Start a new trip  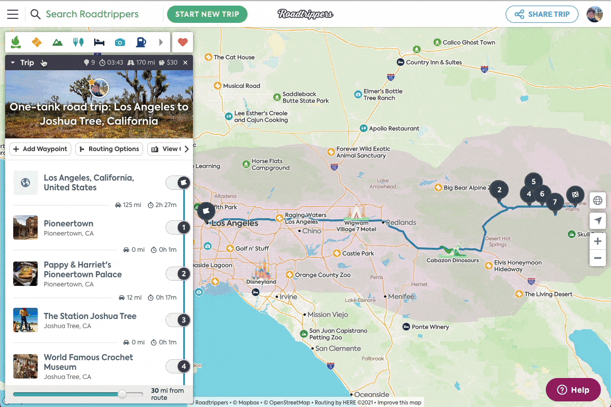click(207, 14)
